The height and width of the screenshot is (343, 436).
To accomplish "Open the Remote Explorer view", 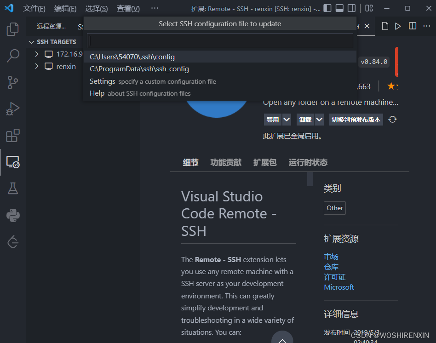I will click(13, 162).
